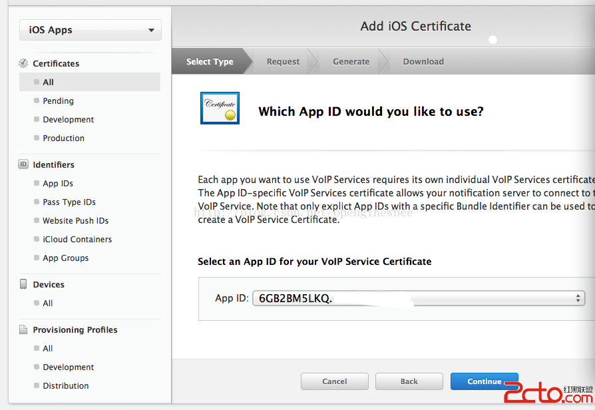
Task: Open Pass Type IDs in sidebar
Action: pos(69,202)
